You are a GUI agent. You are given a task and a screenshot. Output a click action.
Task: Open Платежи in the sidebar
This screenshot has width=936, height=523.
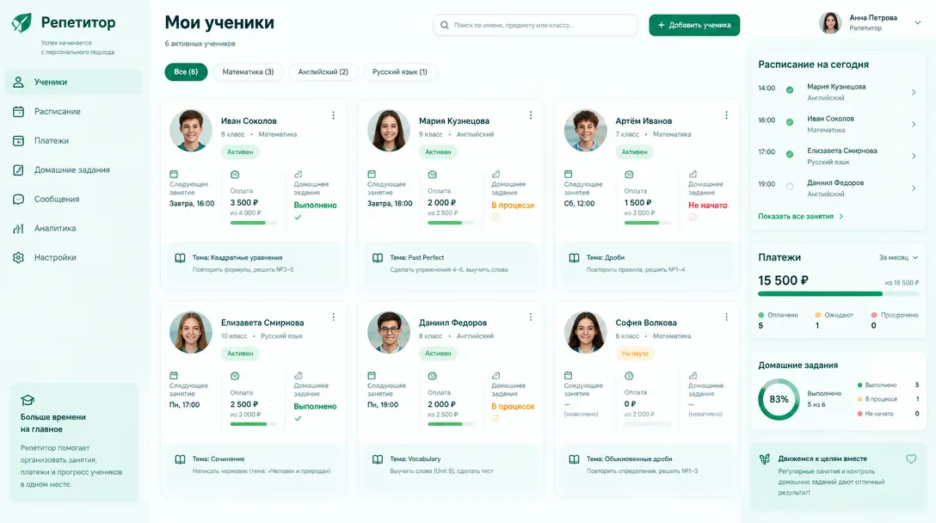click(x=74, y=140)
